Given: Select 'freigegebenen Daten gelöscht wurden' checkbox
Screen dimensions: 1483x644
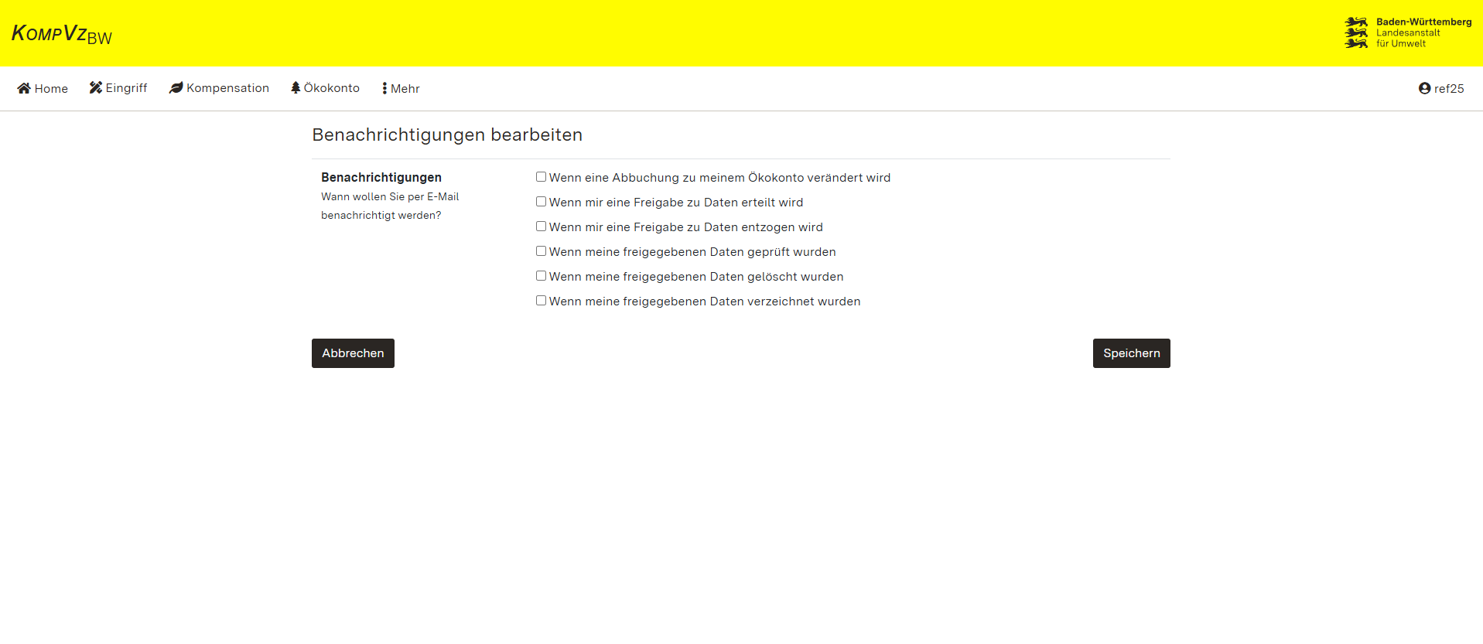Looking at the screenshot, I should (542, 276).
